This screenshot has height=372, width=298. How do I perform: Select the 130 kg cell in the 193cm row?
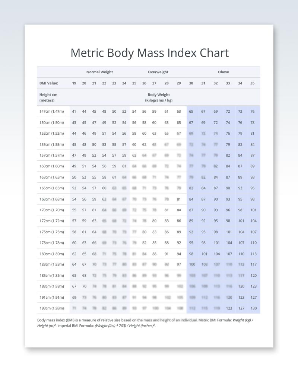[x=253, y=308]
